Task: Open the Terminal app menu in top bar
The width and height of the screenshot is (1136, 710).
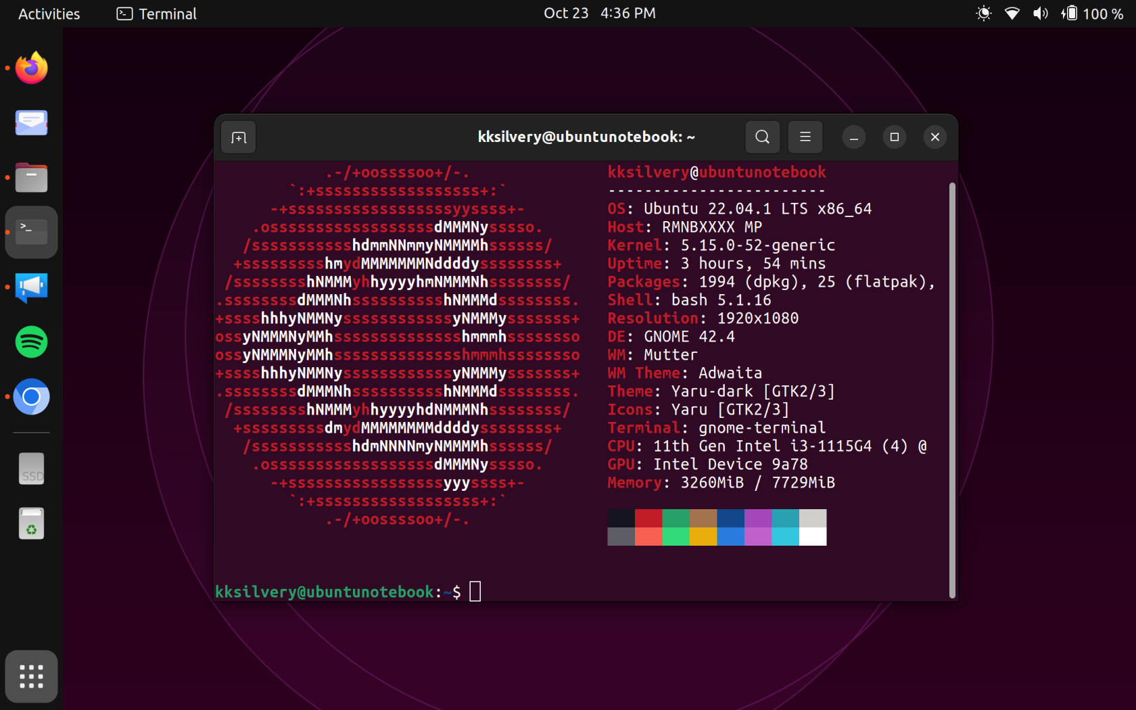Action: tap(157, 14)
